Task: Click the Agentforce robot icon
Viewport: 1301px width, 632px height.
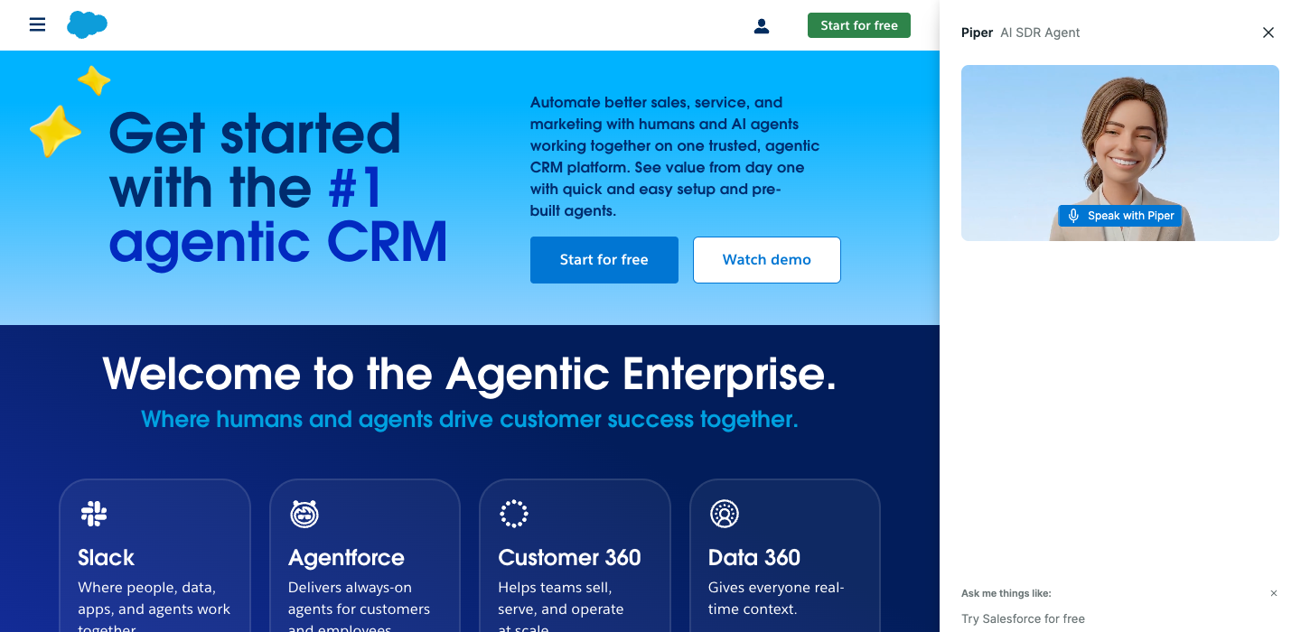Action: (304, 514)
